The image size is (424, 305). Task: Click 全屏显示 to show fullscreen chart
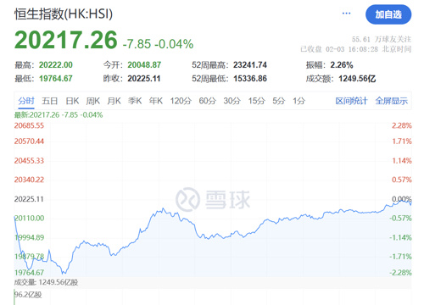point(392,101)
